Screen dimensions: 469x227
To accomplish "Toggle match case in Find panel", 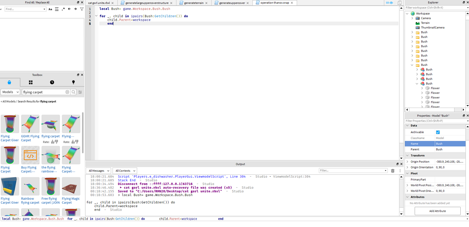I will point(50,9).
